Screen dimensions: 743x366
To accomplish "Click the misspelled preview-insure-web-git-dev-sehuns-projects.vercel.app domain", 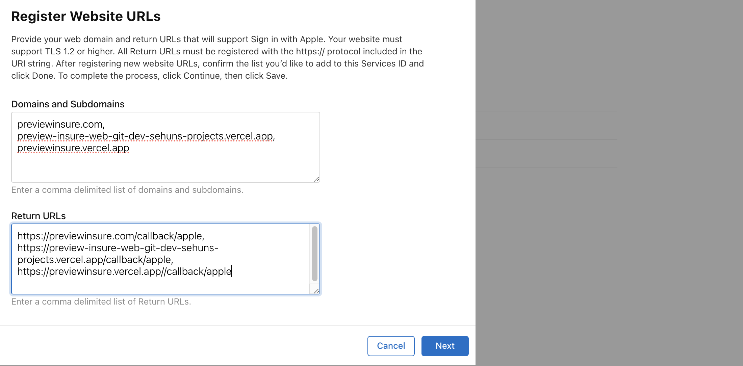I will [x=145, y=136].
